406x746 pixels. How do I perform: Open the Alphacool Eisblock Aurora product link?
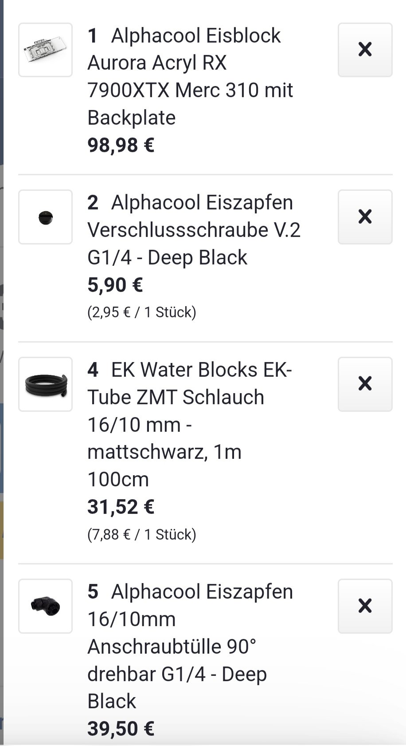(x=190, y=76)
